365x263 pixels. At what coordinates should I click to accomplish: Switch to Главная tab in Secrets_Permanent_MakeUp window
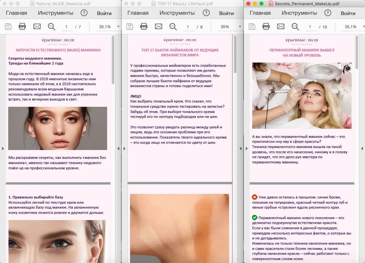pos(260,13)
